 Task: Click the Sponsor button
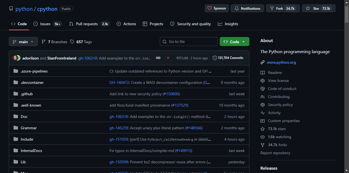tap(217, 8)
